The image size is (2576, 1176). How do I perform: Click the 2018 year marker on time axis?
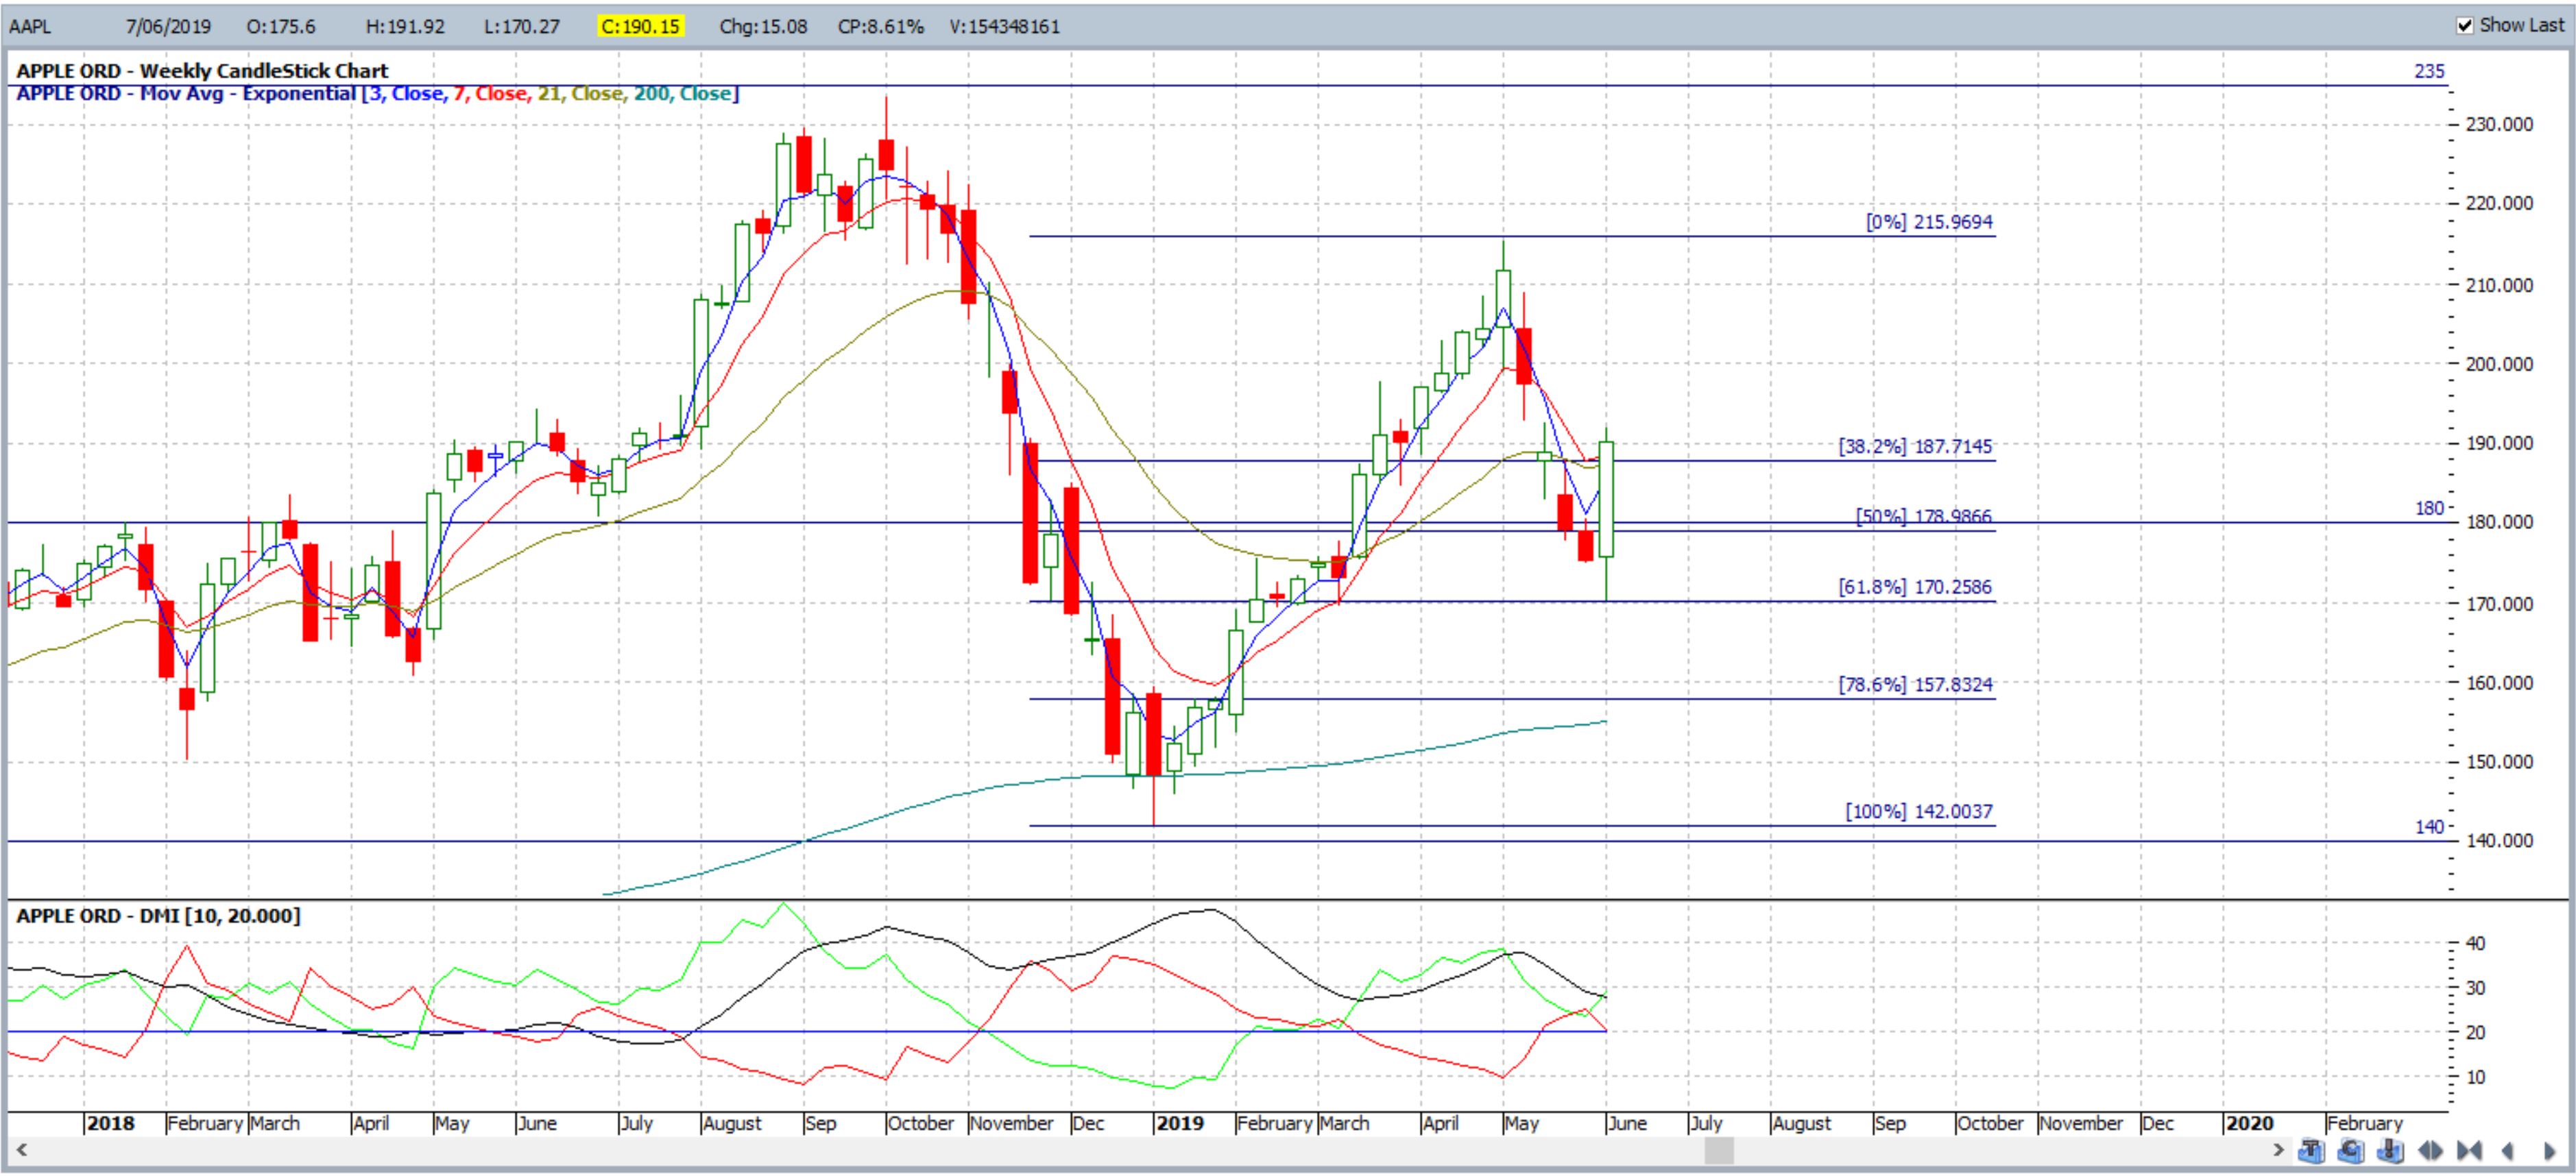pyautogui.click(x=110, y=1123)
